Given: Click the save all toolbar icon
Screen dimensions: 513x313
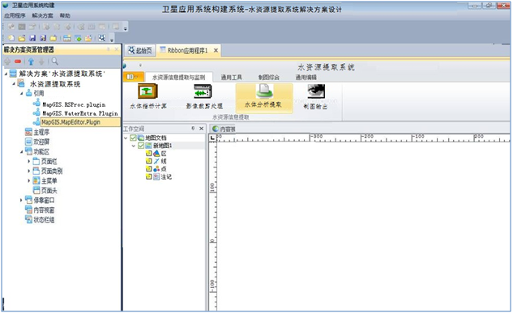Looking at the screenshot, I should 43,38.
